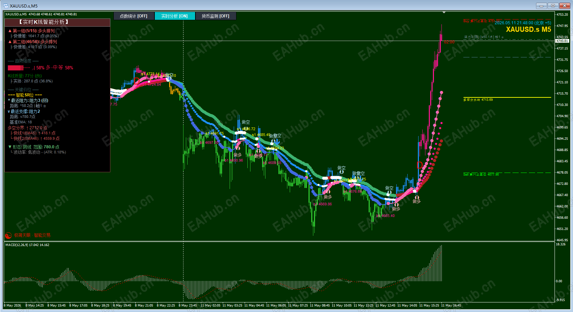Click 做多 signal above b1 4665.40
Image resolution: width=573 pixels, height=312 pixels.
(x=396, y=209)
